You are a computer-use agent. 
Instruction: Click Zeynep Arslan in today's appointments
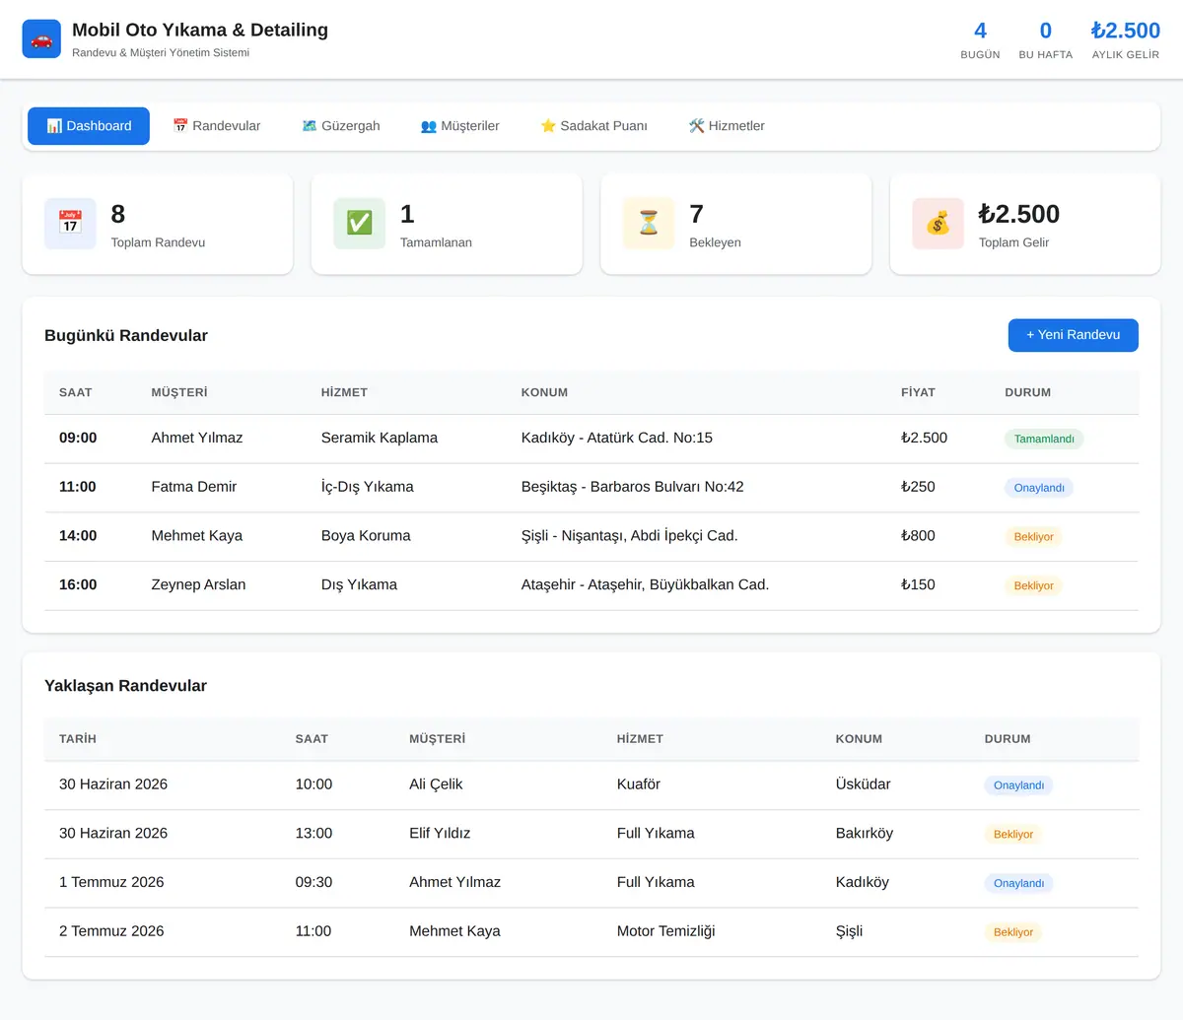[x=198, y=584]
